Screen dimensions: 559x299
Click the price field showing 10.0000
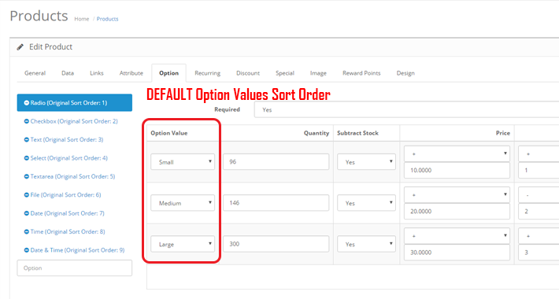click(457, 170)
